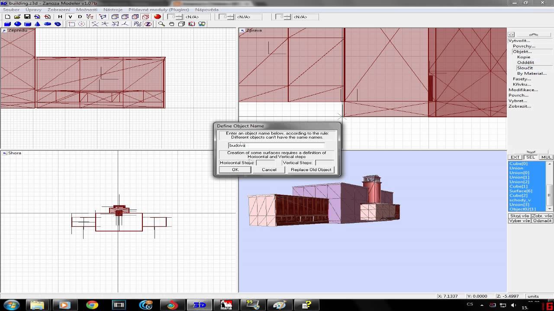
Task: Expand the Povrch... tree node
Action: [519, 95]
